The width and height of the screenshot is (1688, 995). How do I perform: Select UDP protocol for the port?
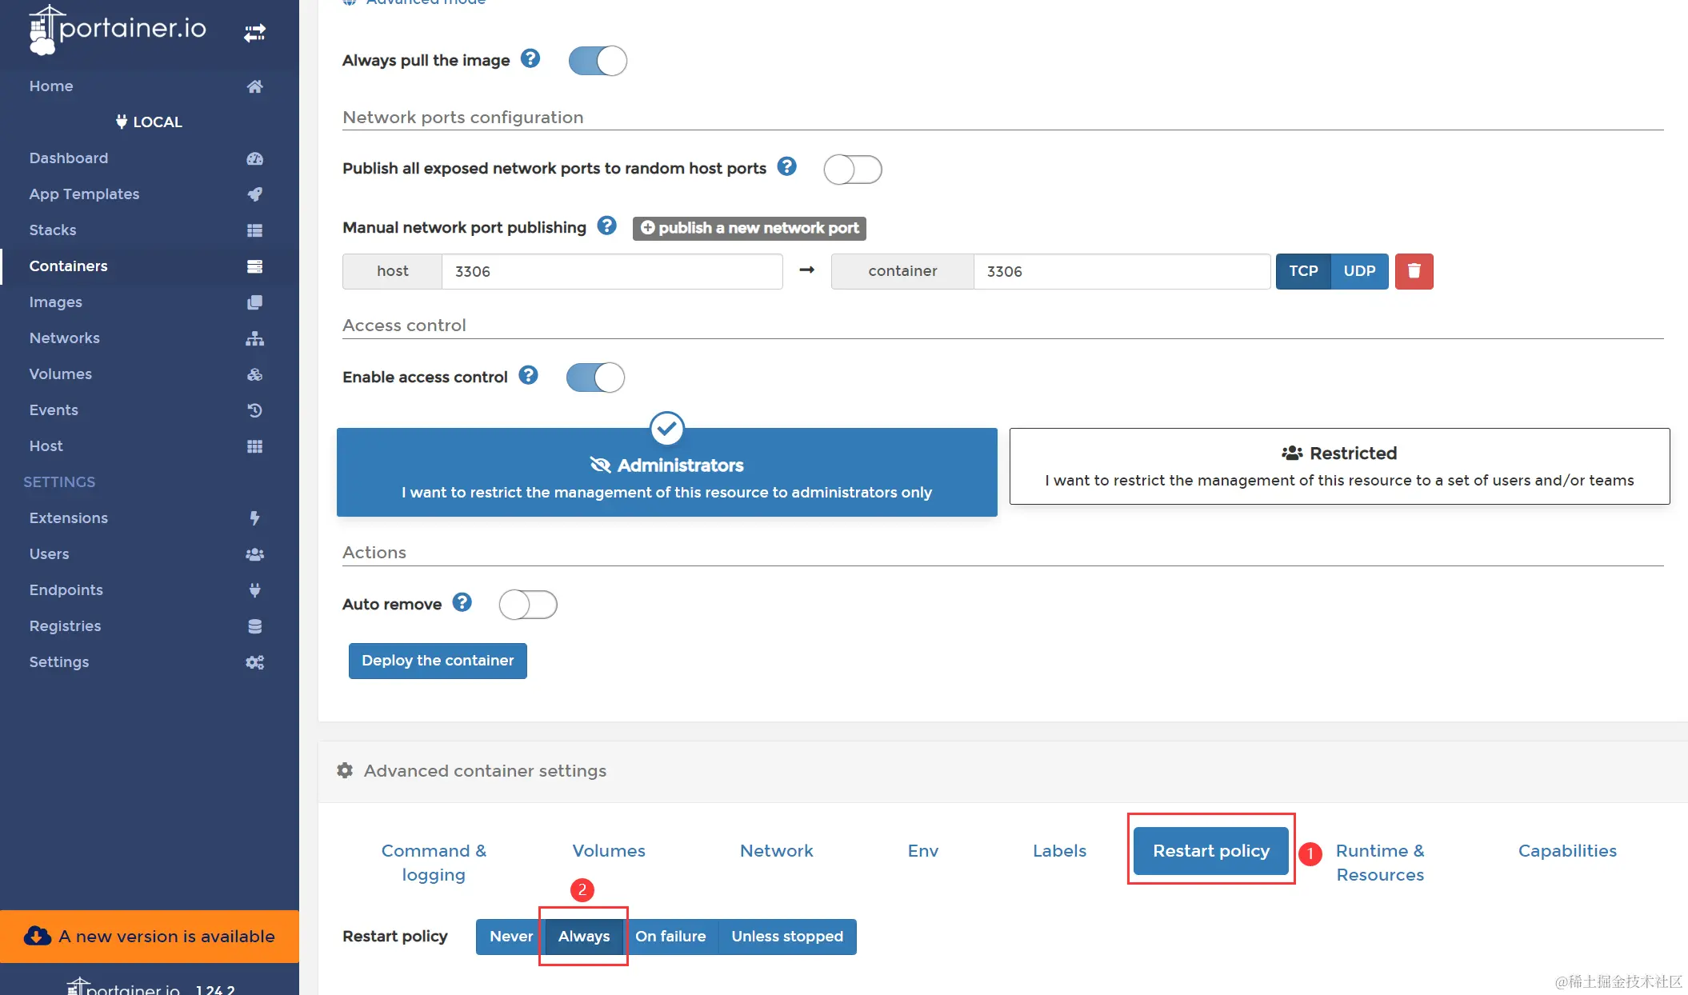(1359, 271)
